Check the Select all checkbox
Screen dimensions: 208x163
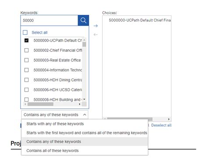coord(25,32)
